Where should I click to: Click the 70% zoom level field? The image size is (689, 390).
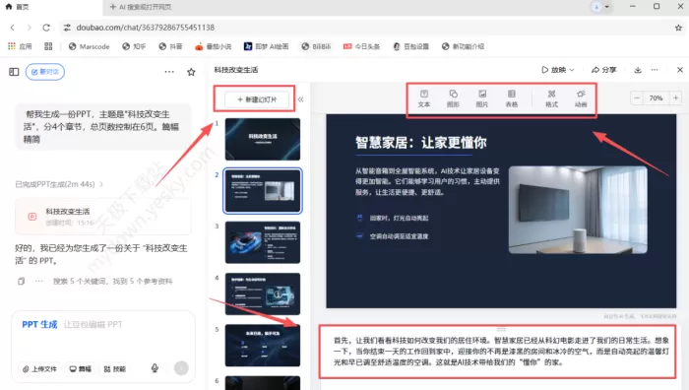click(657, 98)
